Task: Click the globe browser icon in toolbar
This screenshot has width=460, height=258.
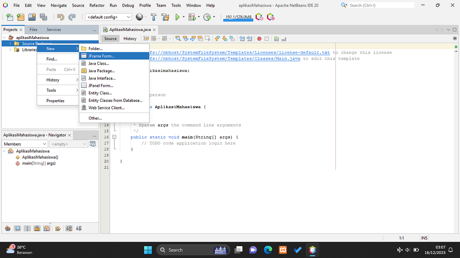Action: tap(140, 17)
